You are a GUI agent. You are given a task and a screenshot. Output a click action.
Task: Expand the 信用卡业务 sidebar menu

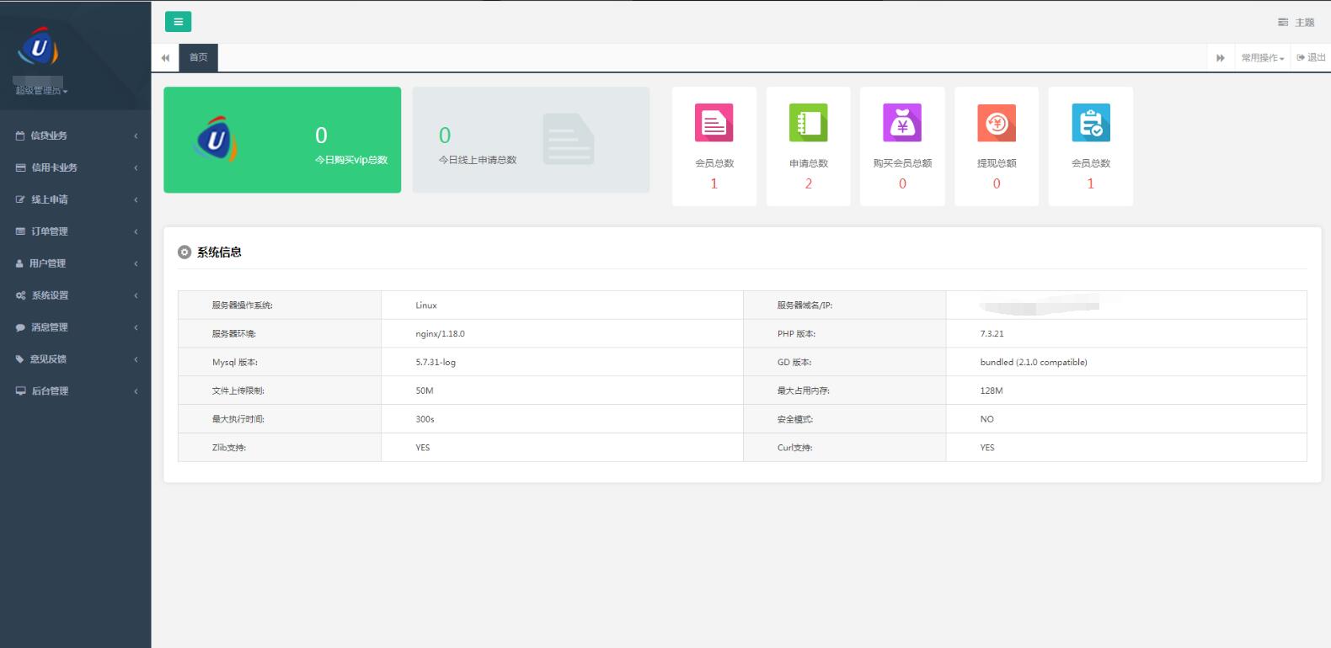point(75,167)
